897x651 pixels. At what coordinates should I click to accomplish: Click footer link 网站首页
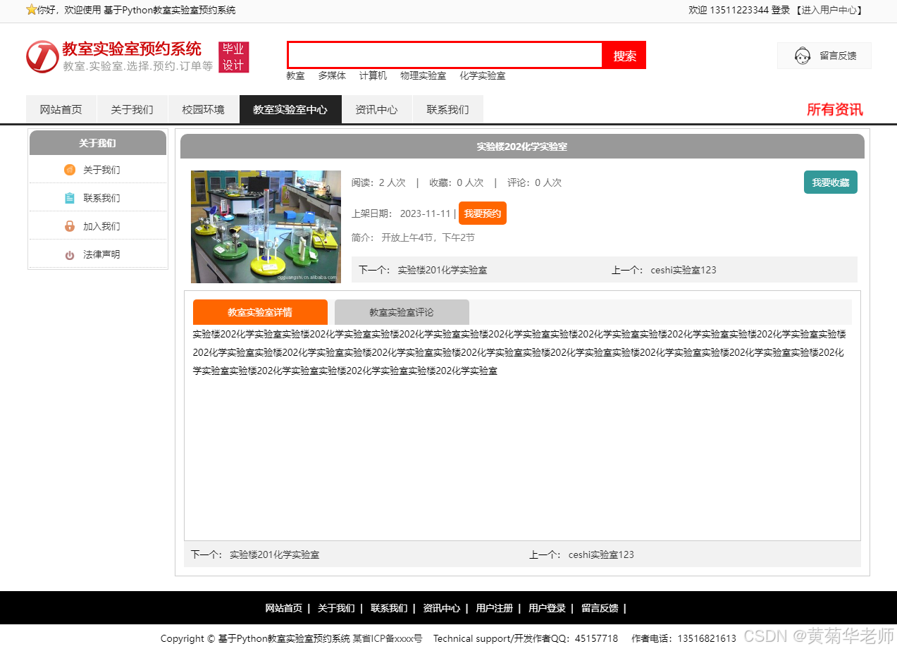[x=283, y=608]
